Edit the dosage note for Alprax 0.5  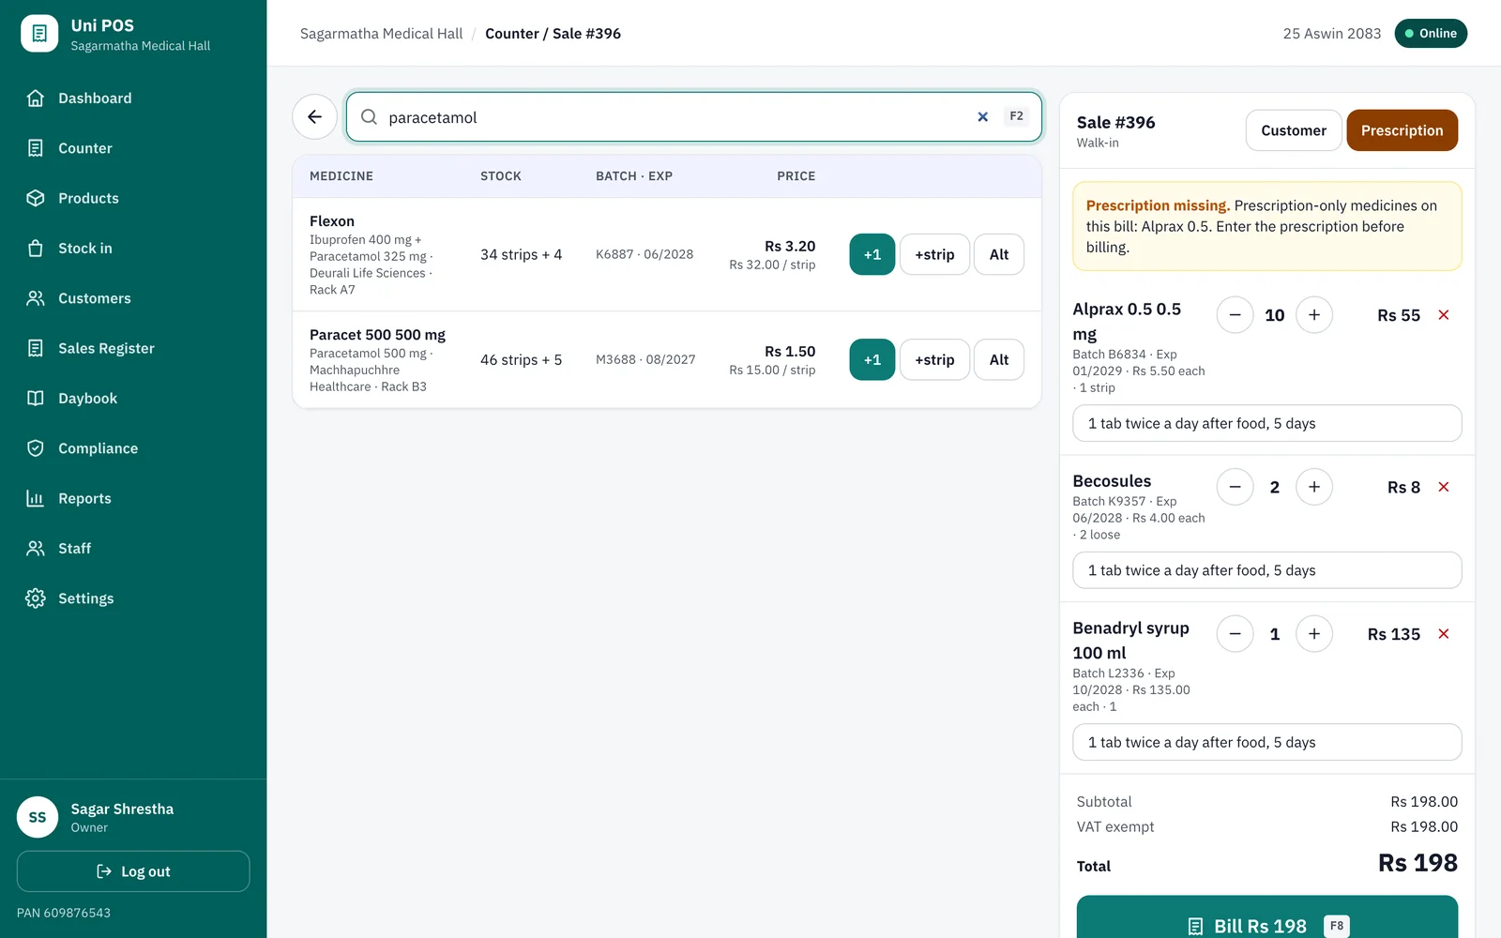tap(1267, 423)
